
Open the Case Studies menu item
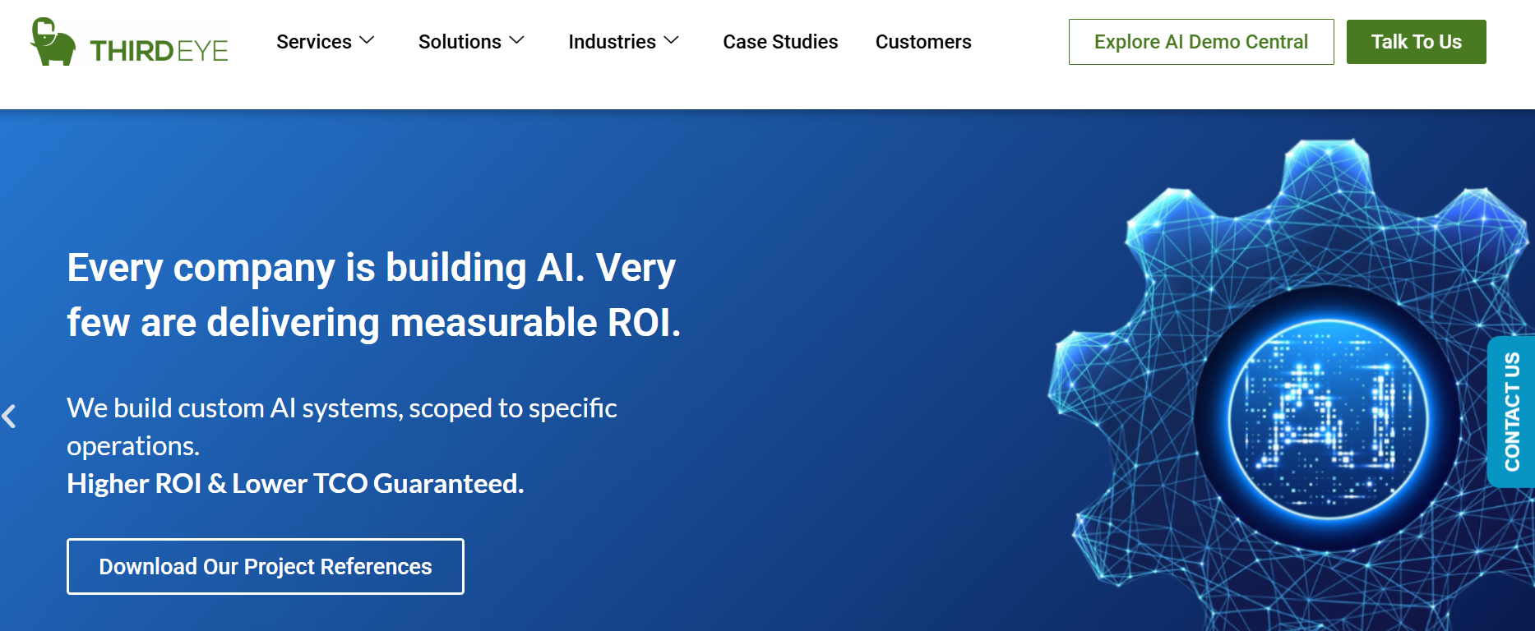[x=780, y=42]
